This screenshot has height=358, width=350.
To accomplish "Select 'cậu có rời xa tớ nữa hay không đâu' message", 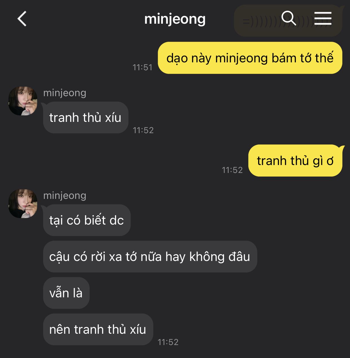I will pos(150,257).
